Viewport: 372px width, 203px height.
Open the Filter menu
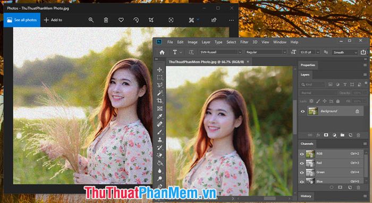244,42
